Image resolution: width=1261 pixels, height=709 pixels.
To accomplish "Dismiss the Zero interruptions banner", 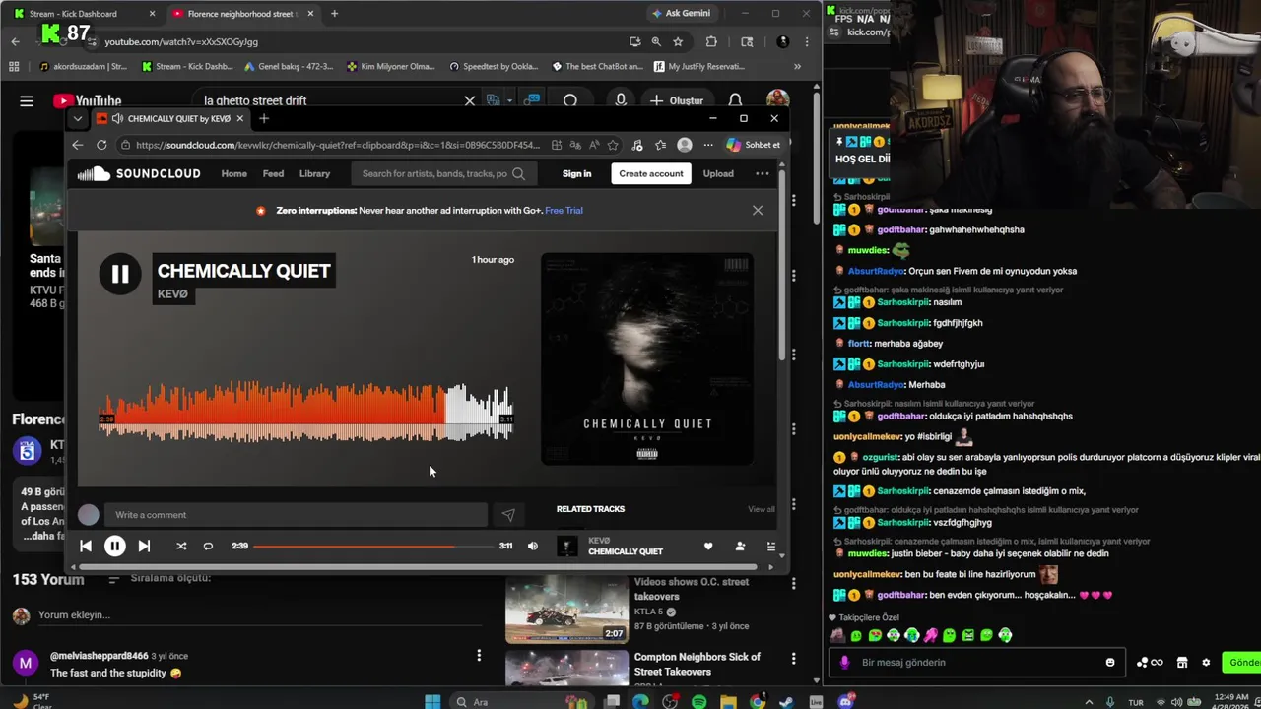I will point(758,210).
